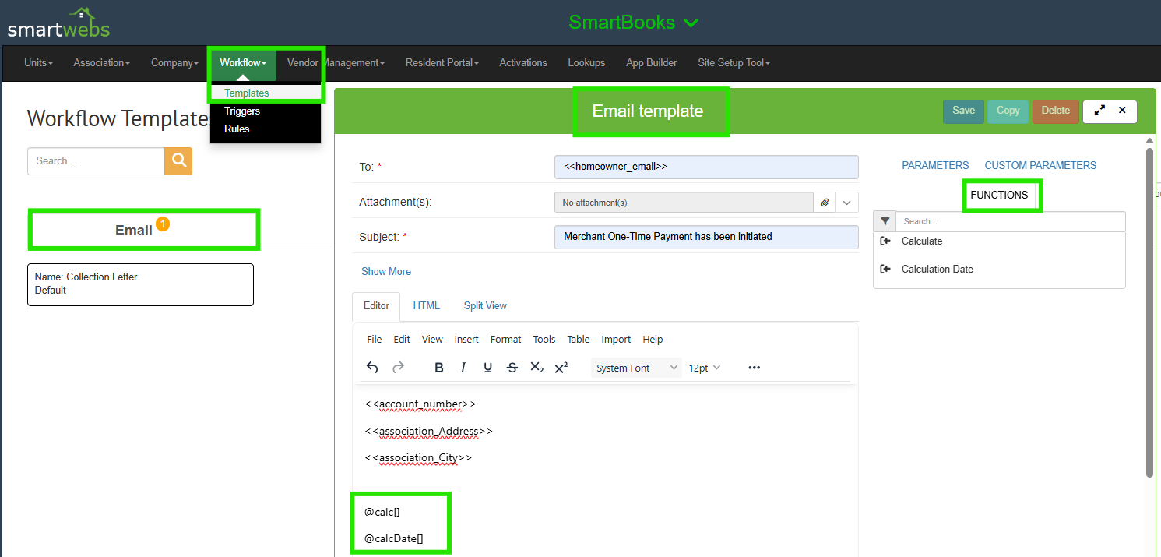
Task: Click the Subject input field
Action: 706,237
